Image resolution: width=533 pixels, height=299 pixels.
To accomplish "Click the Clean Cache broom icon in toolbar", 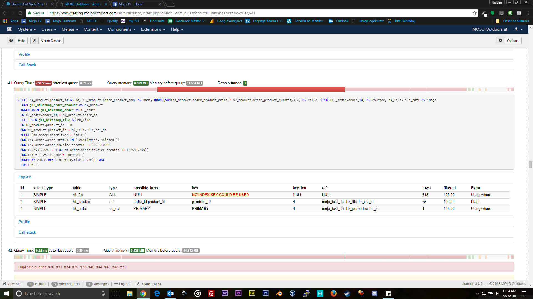I will tap(34, 40).
